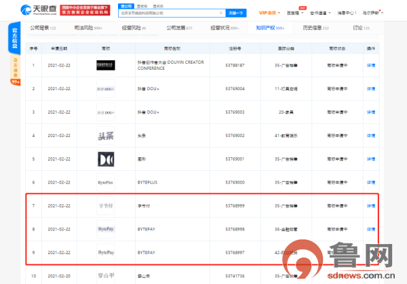Open the 历史信息 tab

point(315,28)
